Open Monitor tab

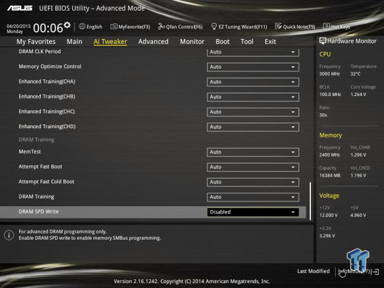pos(192,41)
